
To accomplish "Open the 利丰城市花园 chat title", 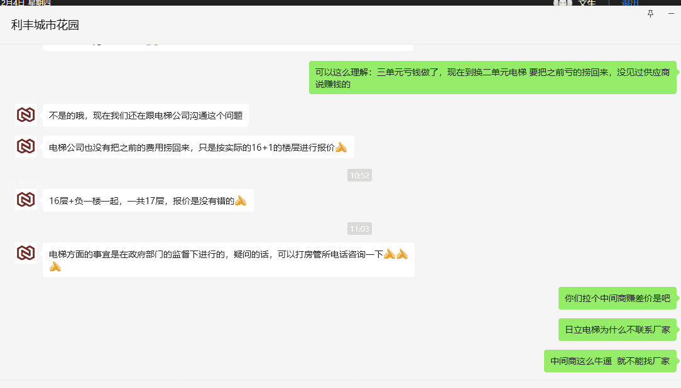I will [x=45, y=25].
